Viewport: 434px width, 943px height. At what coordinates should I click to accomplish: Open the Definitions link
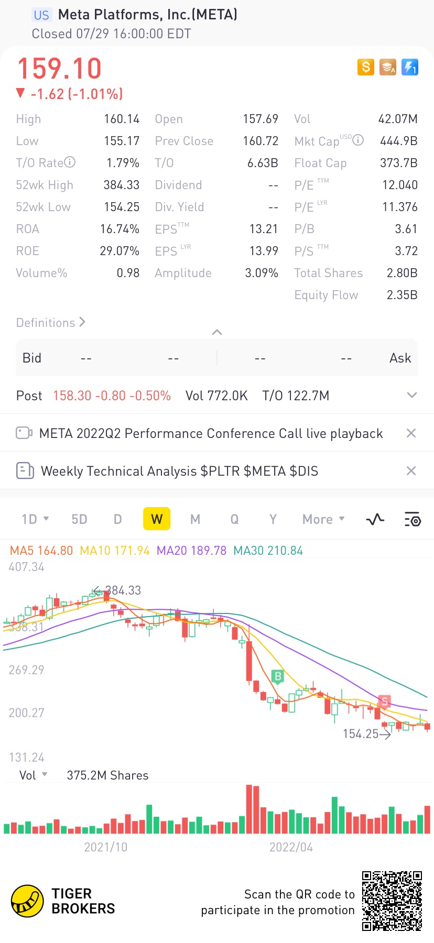pos(51,322)
